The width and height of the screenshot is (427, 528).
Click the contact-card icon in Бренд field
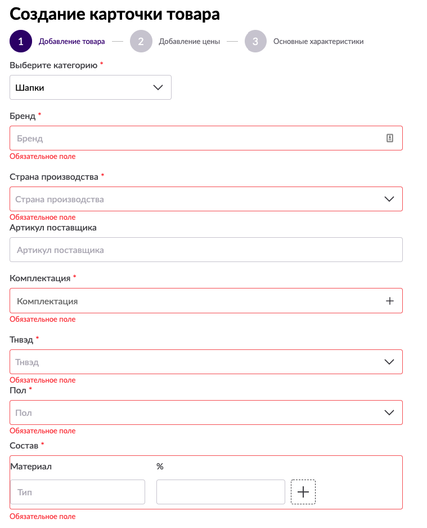coord(390,138)
